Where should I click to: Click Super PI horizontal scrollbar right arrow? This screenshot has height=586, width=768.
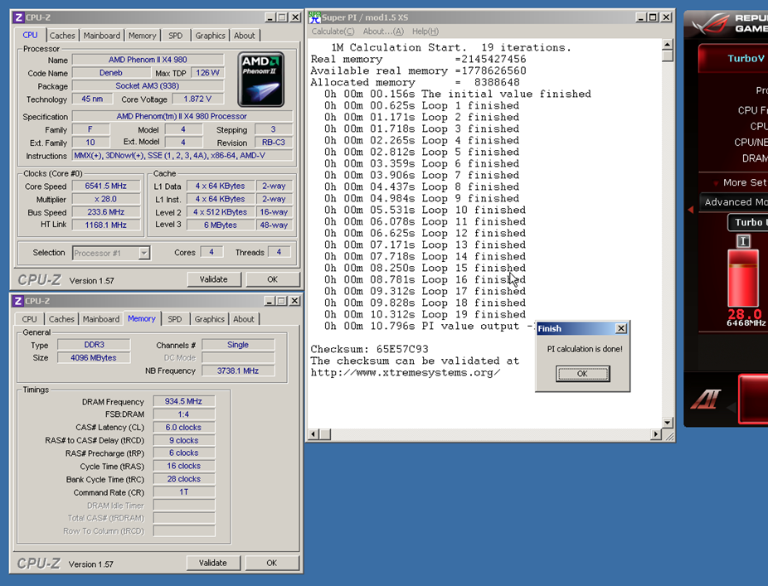coord(656,434)
